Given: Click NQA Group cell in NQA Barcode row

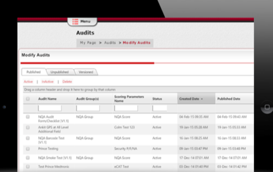Looking at the screenshot, I should 85,138.
